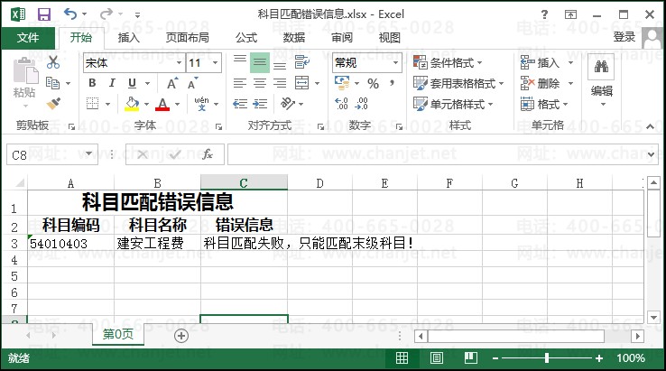The height and width of the screenshot is (371, 666).
Task: Expand the 单元格样式 dropdown
Action: tap(490, 104)
